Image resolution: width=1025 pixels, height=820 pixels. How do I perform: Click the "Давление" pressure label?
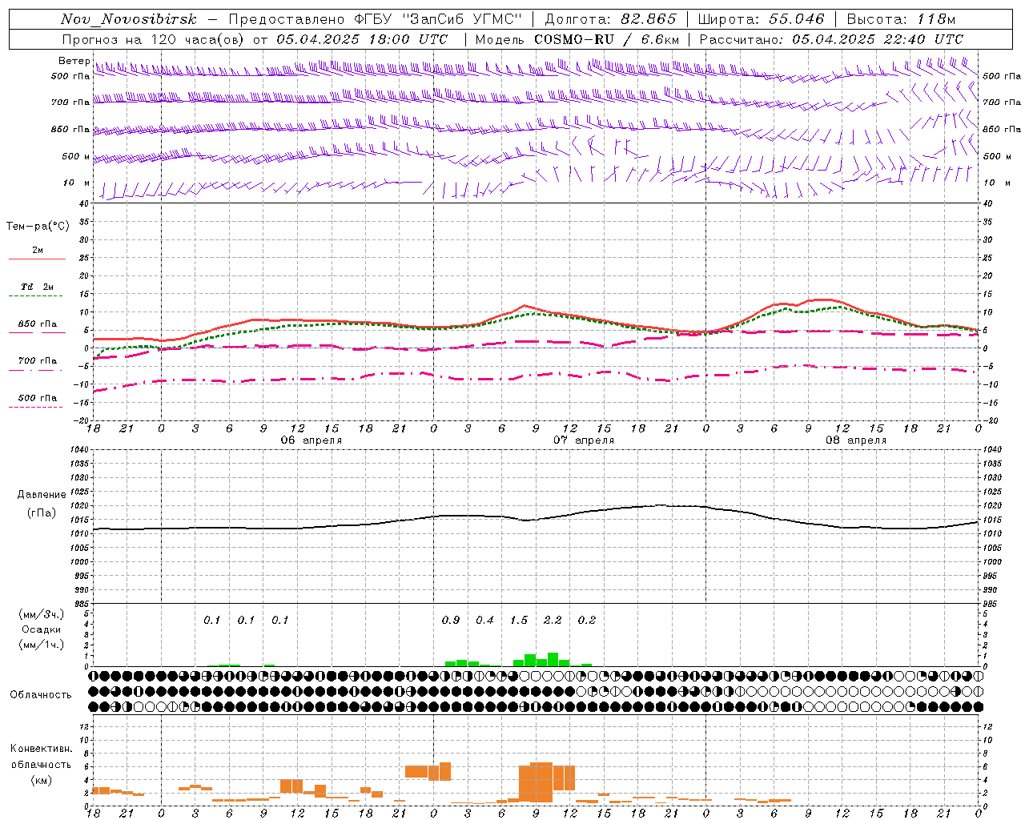coord(41,495)
